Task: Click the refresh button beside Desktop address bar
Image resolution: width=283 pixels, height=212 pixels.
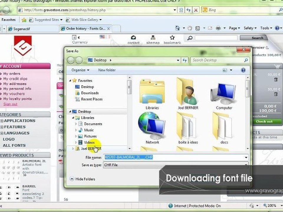Action: pos(185,60)
